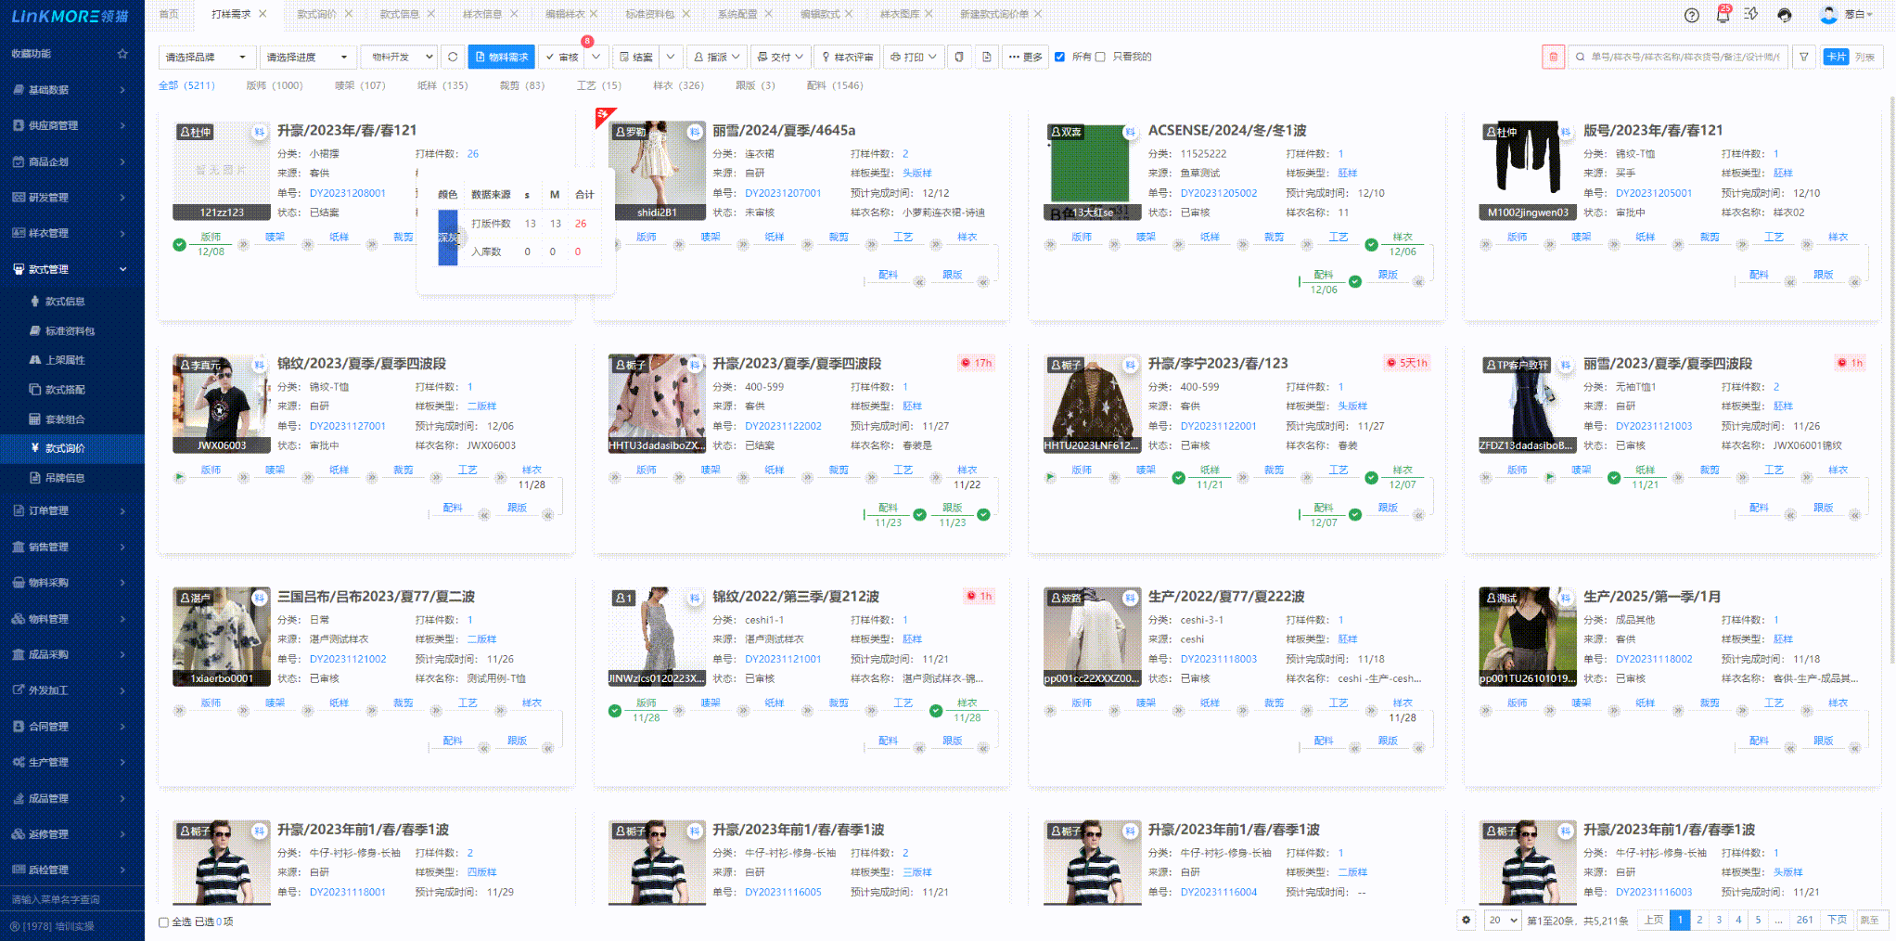Click the help question mark icon
This screenshot has height=941, width=1896.
pos(1692,15)
